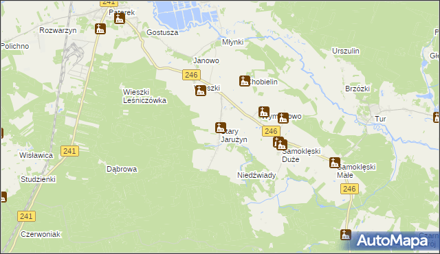Screen dimensions: 440x254
Task: Select the church marker at Chobielin
Action: (245, 81)
